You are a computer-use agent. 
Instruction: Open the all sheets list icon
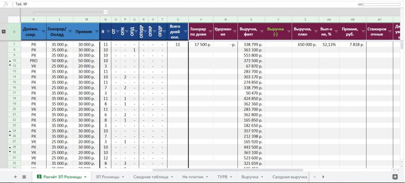[24, 177]
